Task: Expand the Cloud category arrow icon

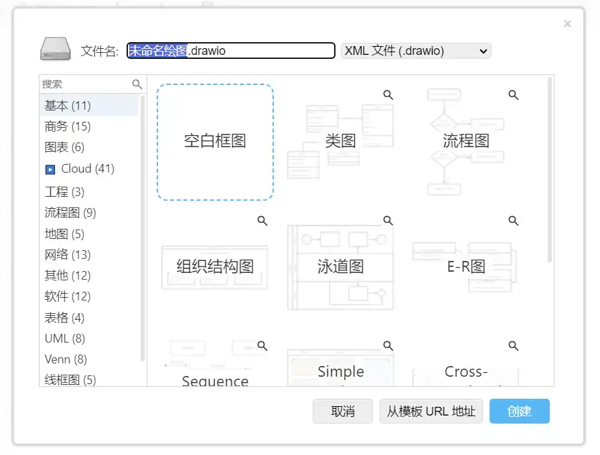Action: [x=50, y=169]
